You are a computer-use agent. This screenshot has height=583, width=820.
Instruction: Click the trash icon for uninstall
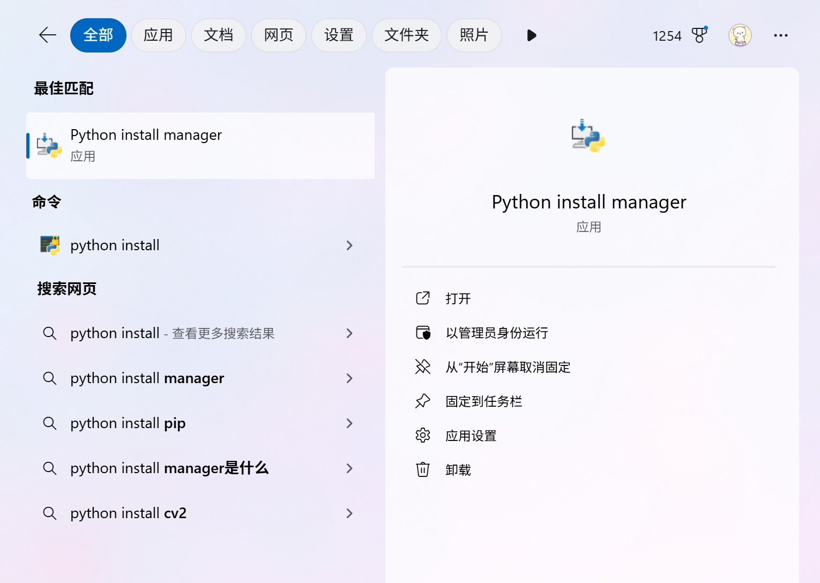click(x=423, y=469)
